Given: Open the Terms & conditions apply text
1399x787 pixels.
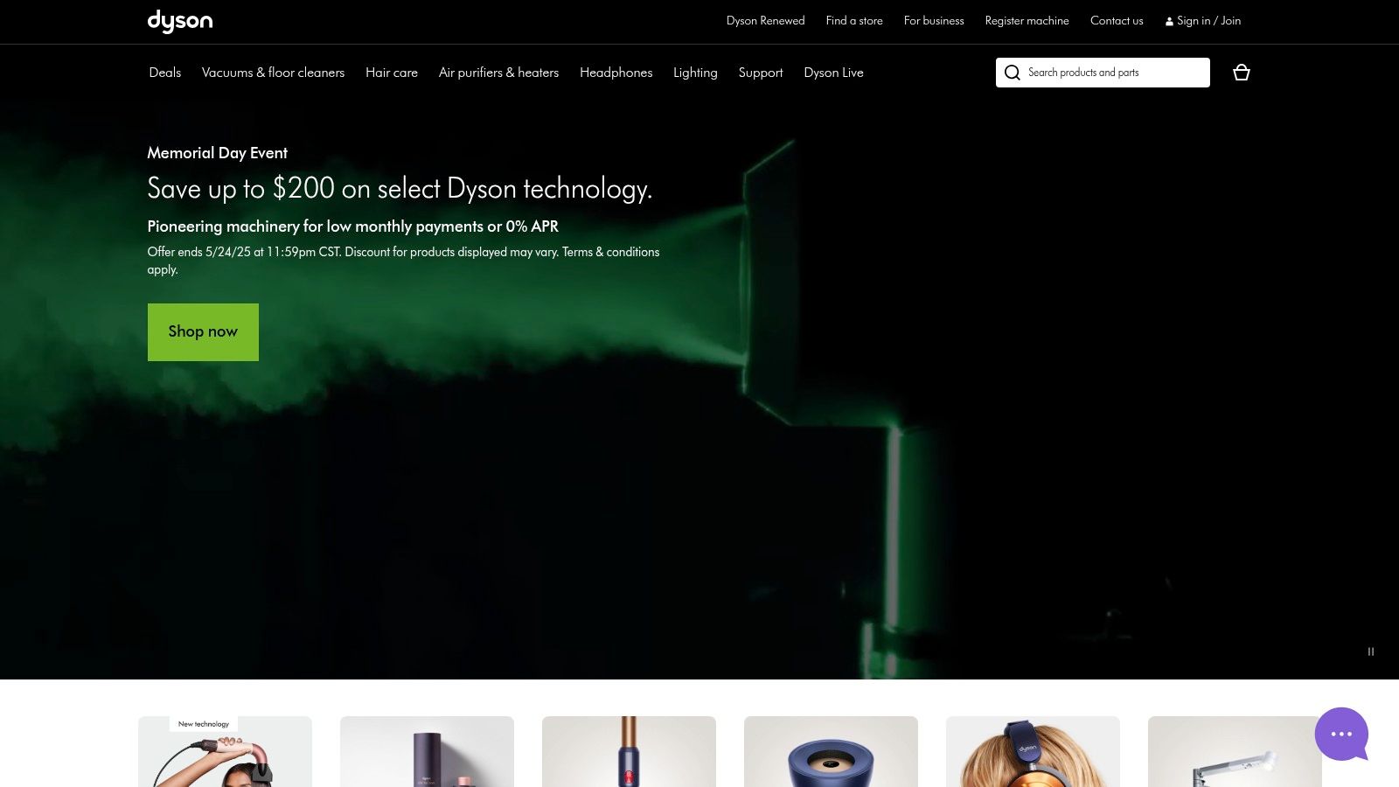Looking at the screenshot, I should 403,261.
